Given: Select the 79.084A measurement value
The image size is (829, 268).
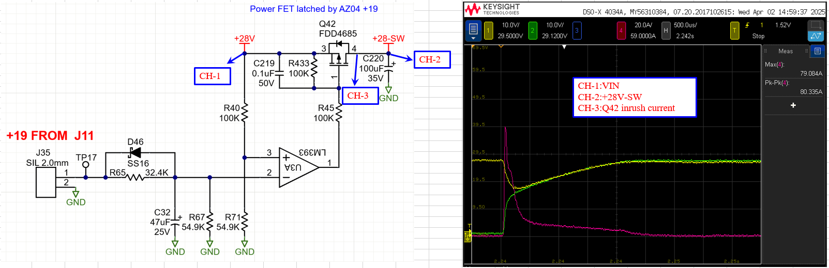Looking at the screenshot, I should [811, 74].
